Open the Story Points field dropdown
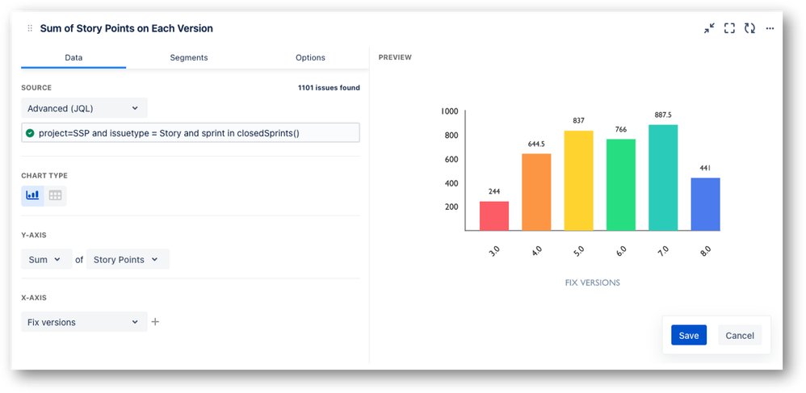This screenshot has width=806, height=393. [x=128, y=259]
